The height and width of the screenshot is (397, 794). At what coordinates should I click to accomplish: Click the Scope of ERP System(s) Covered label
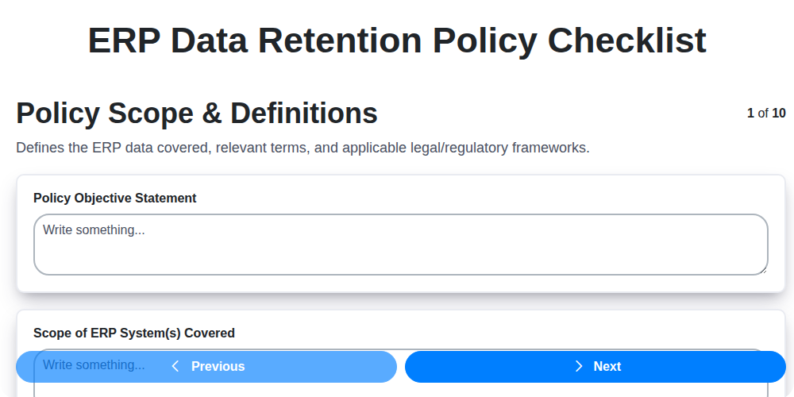coord(133,333)
